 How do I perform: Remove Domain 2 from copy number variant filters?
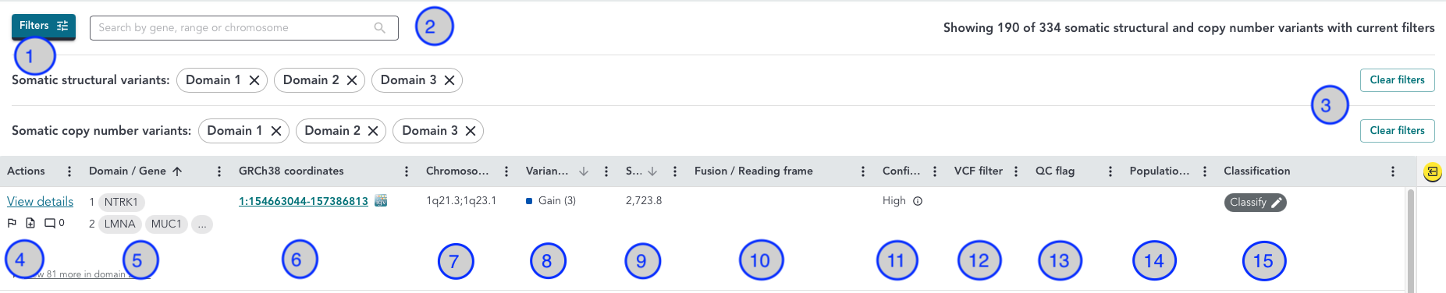(373, 131)
